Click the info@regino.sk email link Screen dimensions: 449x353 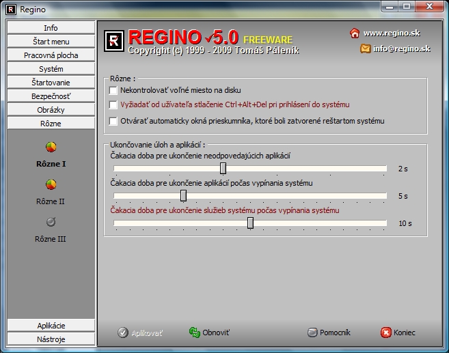pyautogui.click(x=401, y=49)
